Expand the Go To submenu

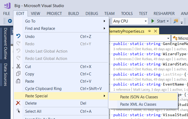click(x=65, y=21)
